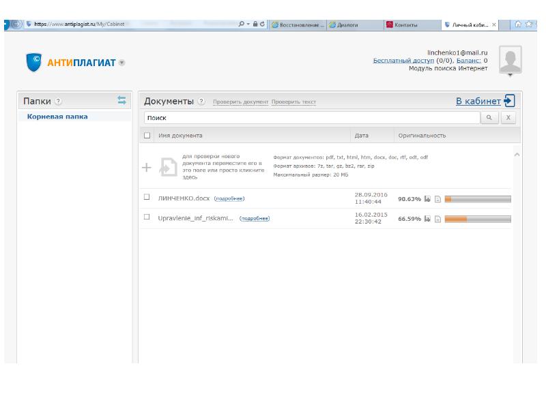Open the help icon next to Папки
546x409 pixels.
[x=58, y=102]
